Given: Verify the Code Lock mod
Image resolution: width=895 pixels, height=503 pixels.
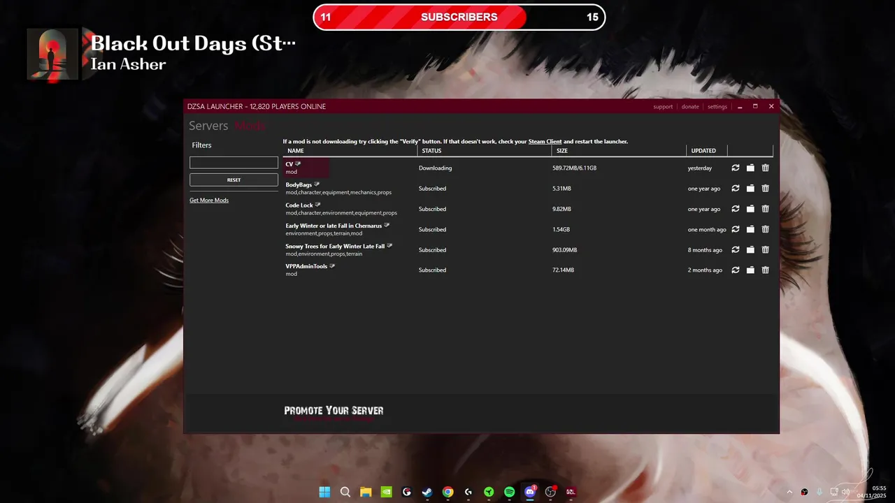Looking at the screenshot, I should tap(736, 208).
